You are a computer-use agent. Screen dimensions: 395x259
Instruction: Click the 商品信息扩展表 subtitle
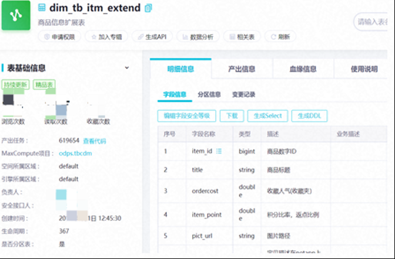(61, 23)
